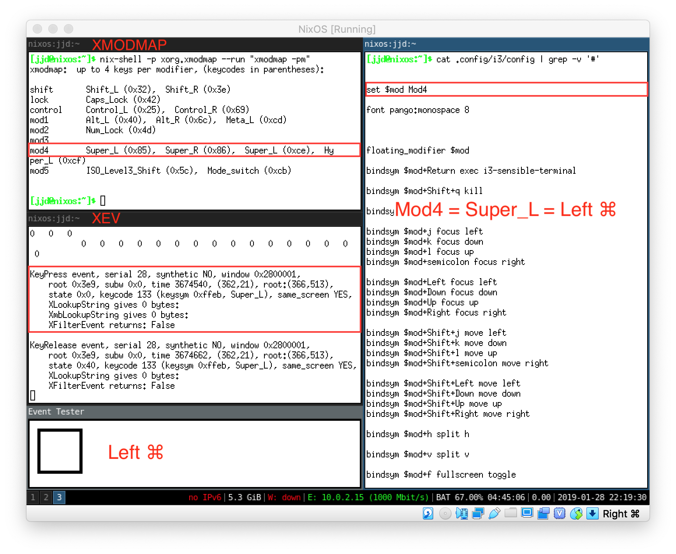Click the optical disc drive icon

tap(445, 513)
